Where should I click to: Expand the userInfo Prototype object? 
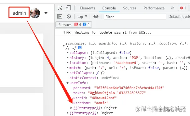[x=71, y=108]
